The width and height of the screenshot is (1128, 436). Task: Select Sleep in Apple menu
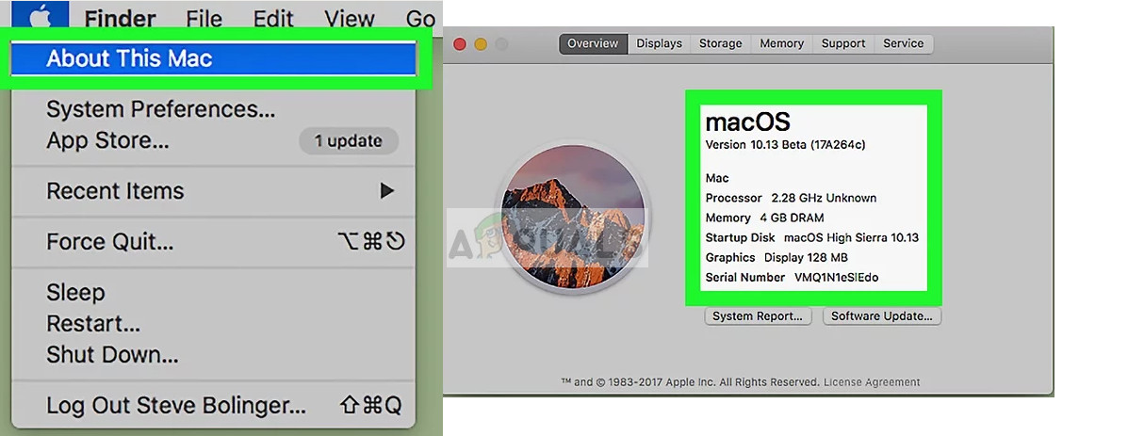[75, 292]
